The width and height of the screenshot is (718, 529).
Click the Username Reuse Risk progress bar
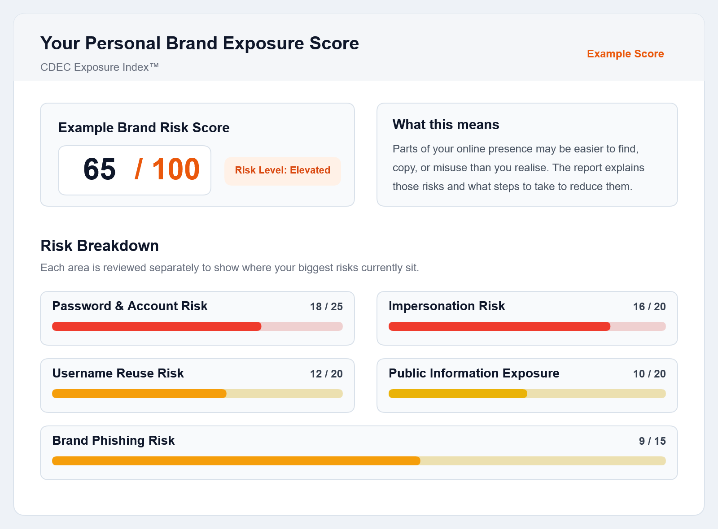[197, 394]
